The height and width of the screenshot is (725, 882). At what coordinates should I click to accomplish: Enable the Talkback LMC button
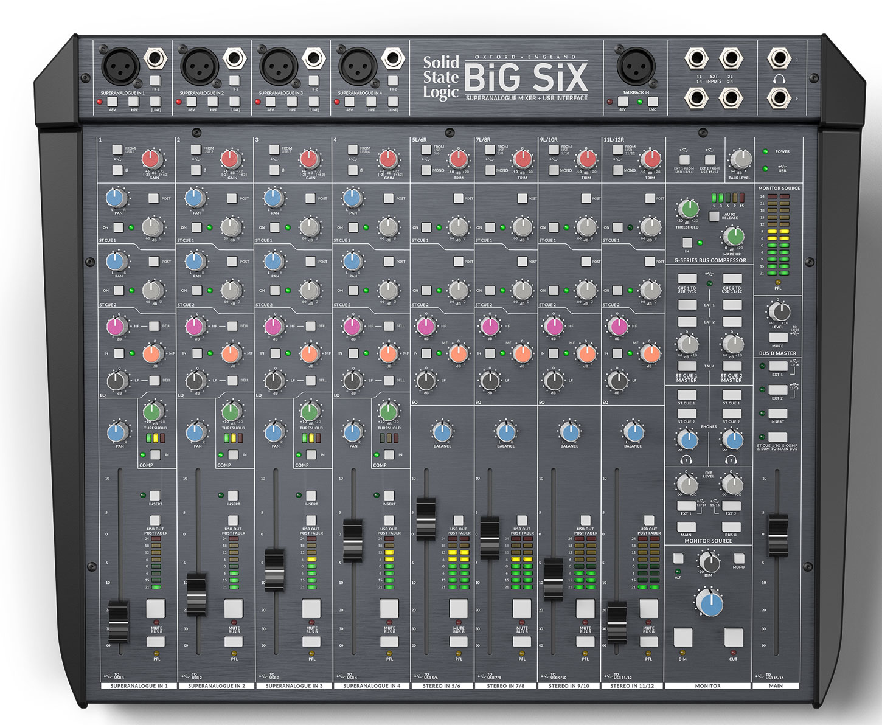point(653,102)
